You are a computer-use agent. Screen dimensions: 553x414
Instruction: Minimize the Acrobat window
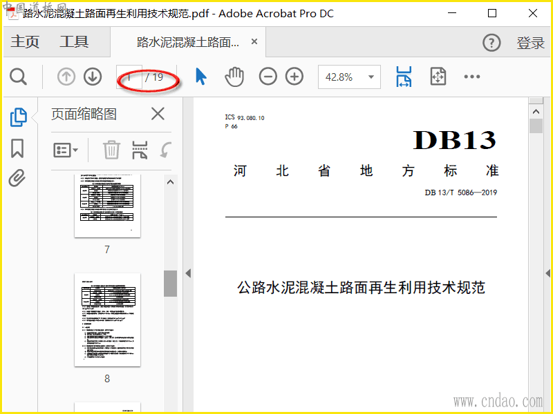[x=452, y=13]
